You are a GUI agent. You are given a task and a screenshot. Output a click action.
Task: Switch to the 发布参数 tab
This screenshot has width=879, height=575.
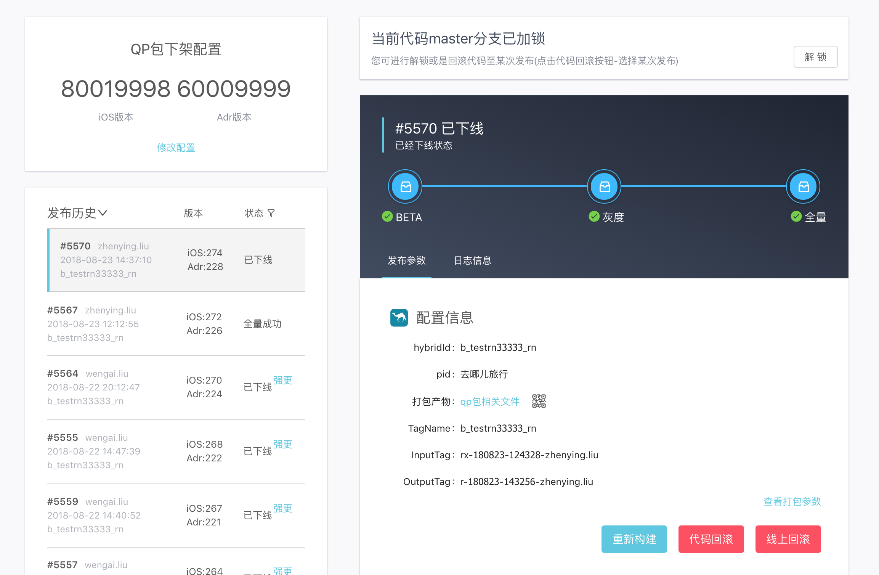[407, 260]
